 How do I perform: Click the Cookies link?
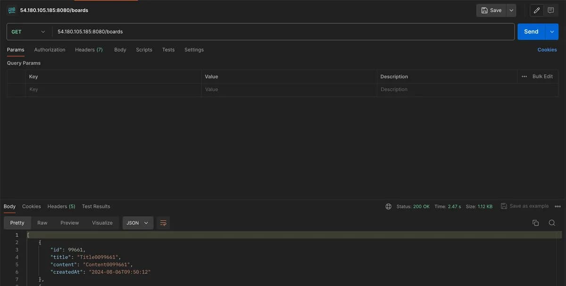(x=547, y=50)
